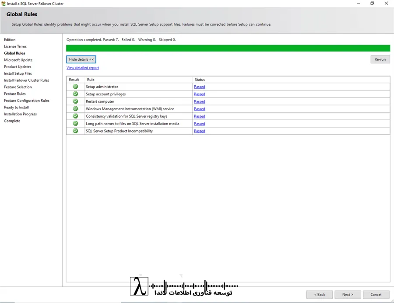Click the Operation completed status summary text
394x303 pixels.
tap(121, 40)
